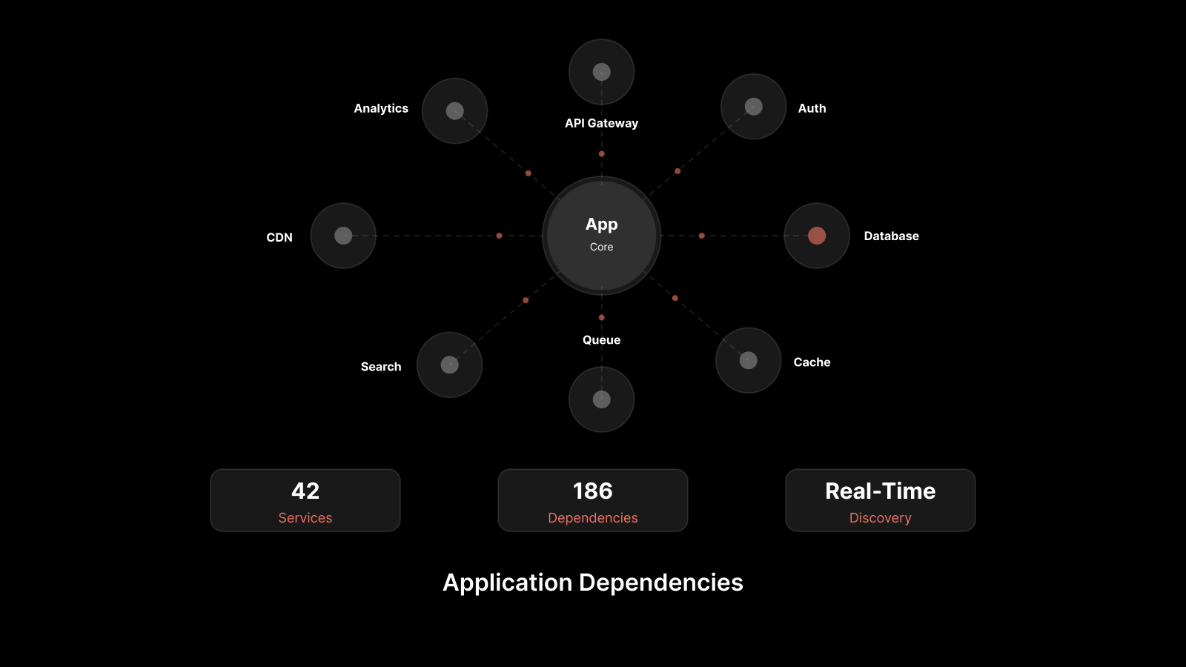Open the 42 Services stat card
Viewport: 1186px width, 667px height.
click(x=305, y=500)
